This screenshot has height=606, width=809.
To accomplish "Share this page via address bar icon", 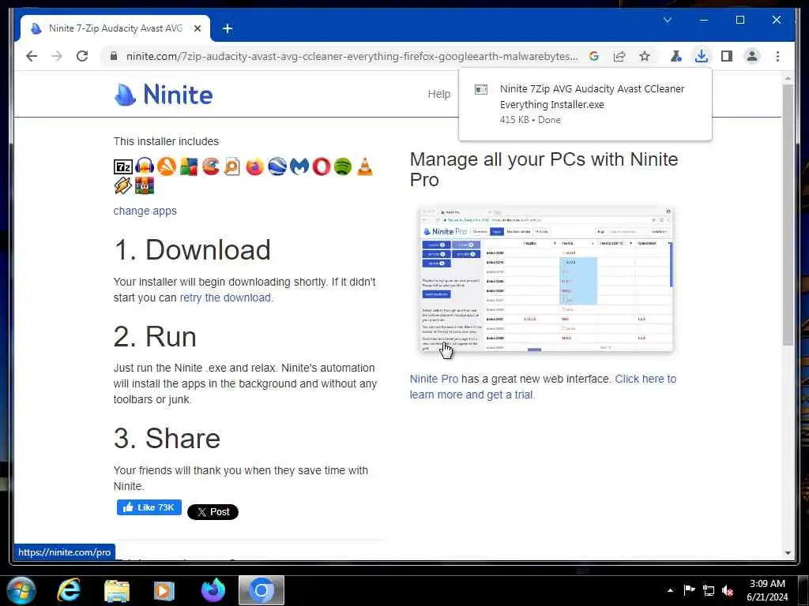I will click(x=619, y=56).
